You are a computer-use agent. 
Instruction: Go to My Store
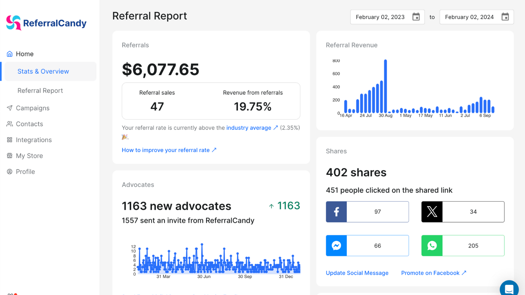pyautogui.click(x=29, y=156)
